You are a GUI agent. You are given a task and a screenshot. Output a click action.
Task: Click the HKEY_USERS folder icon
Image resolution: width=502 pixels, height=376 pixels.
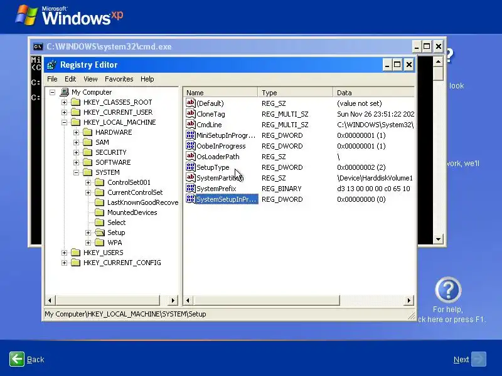[75, 253]
